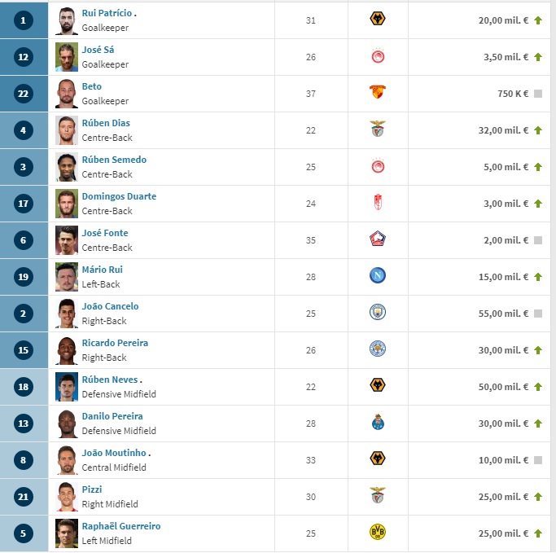Click Benfica crest next to Rúben Dias
Viewport: 556px width, 553px height.
coord(378,129)
